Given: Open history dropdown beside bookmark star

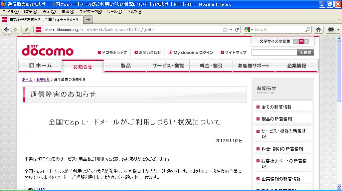Looking at the screenshot, I should tap(231, 30).
